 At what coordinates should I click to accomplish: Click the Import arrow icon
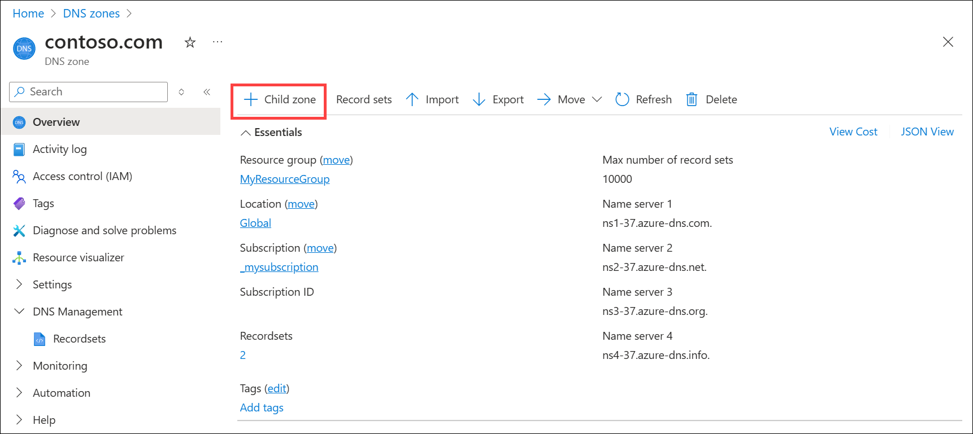tap(412, 100)
